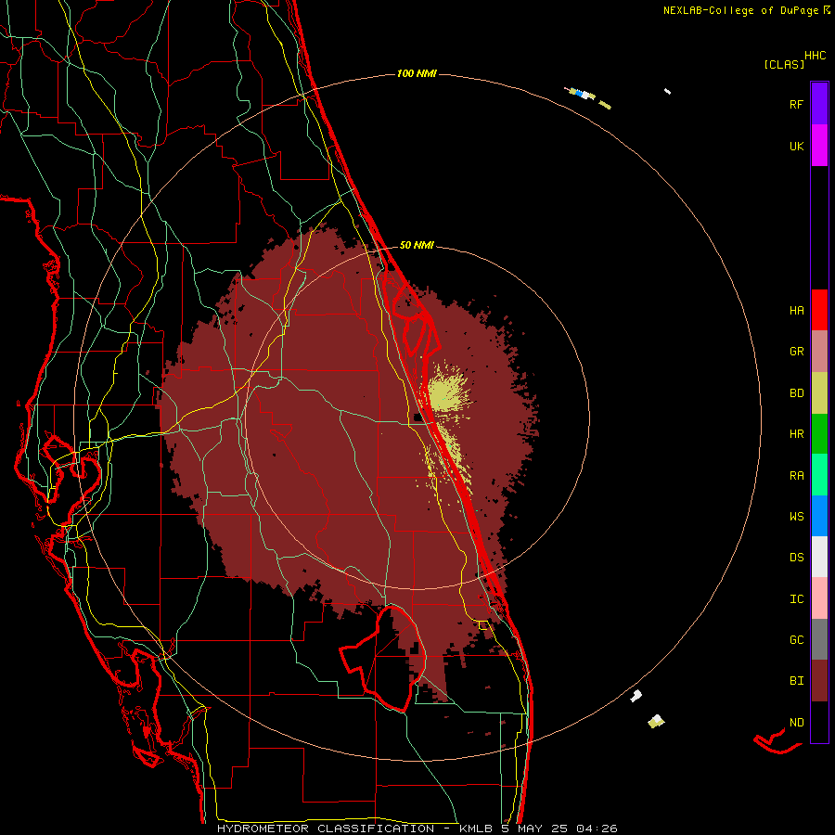Click the 'HR' legend label
This screenshot has width=835, height=835.
796,434
